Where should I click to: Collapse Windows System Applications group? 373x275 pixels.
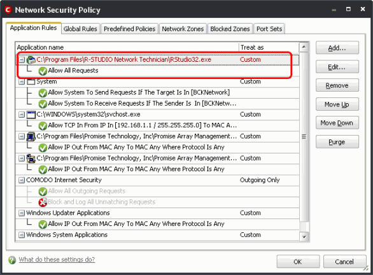pyautogui.click(x=22, y=235)
